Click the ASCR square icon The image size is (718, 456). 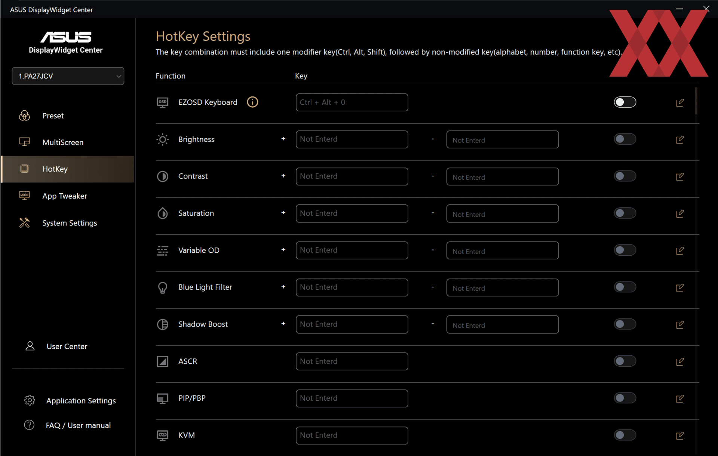click(x=162, y=361)
